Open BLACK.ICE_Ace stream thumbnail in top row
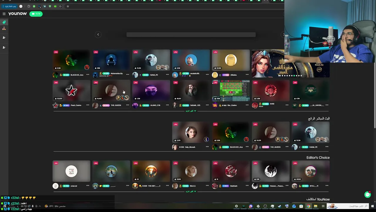376x212 pixels. [x=71, y=60]
